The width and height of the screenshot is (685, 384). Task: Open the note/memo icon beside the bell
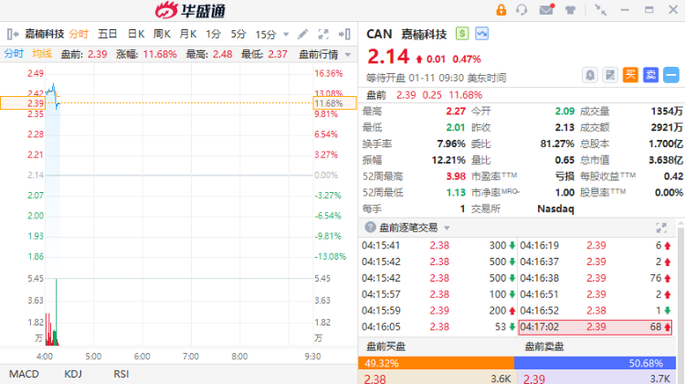click(610, 75)
